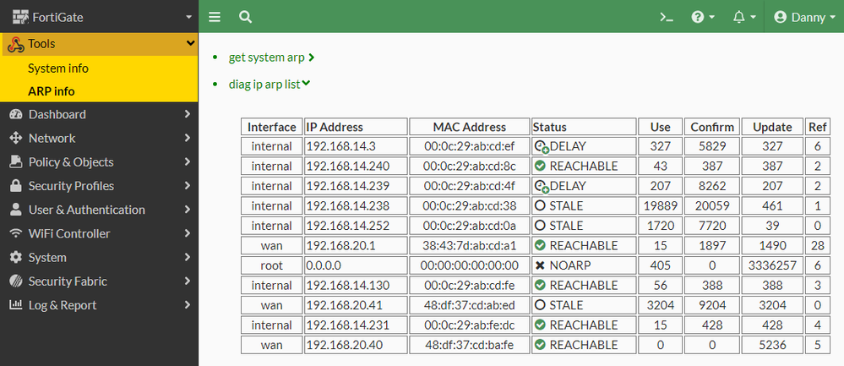Open the Danny user dropdown
844x366 pixels.
coord(803,17)
